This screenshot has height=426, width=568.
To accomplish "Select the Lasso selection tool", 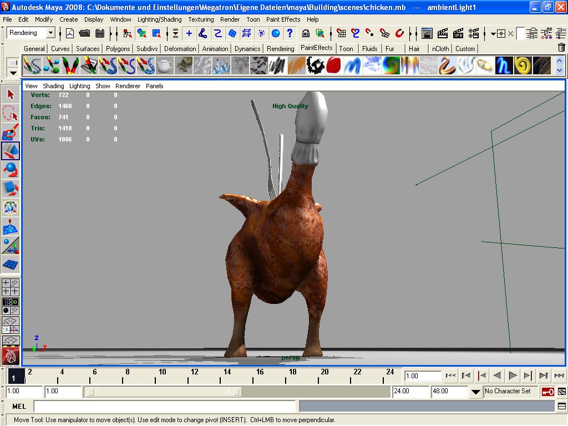I will tap(11, 113).
